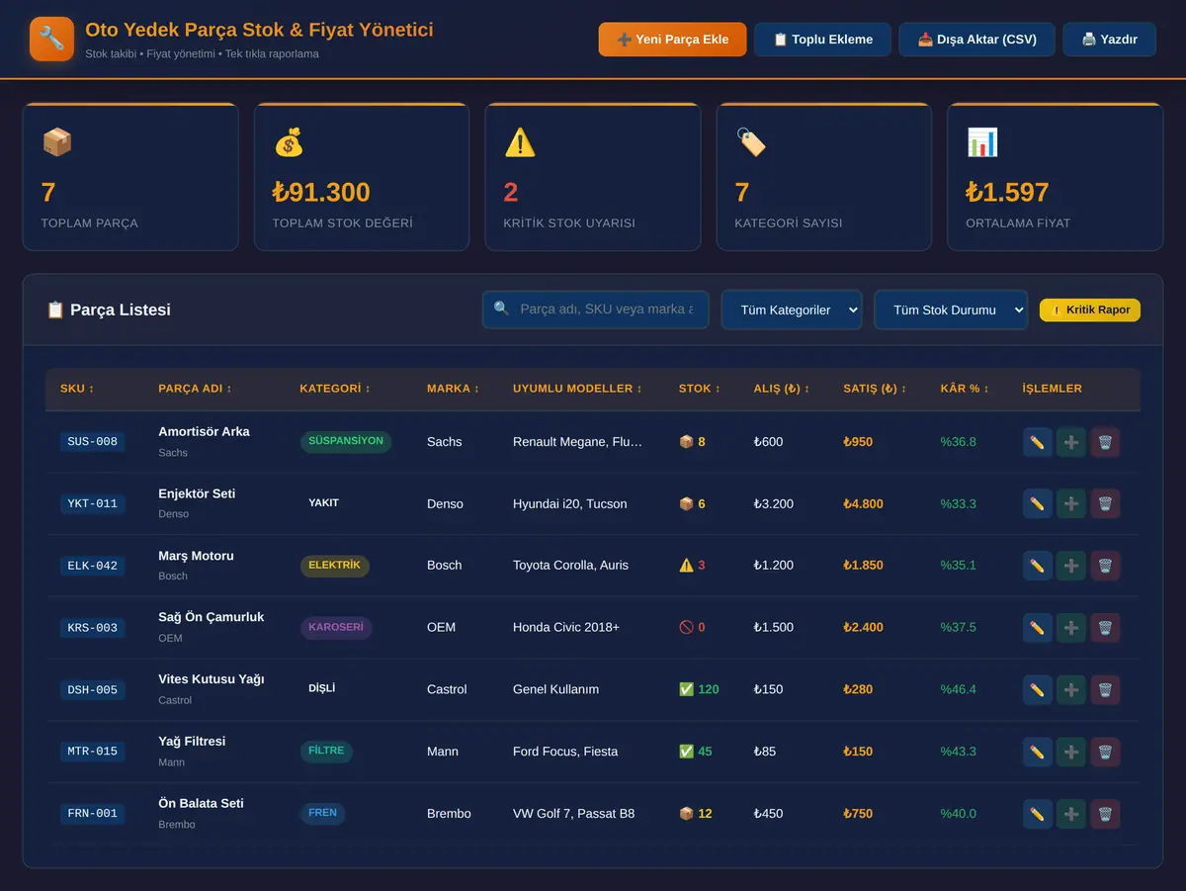
Task: Add stock to Amortisör Arka (plus icon)
Action: click(x=1071, y=442)
